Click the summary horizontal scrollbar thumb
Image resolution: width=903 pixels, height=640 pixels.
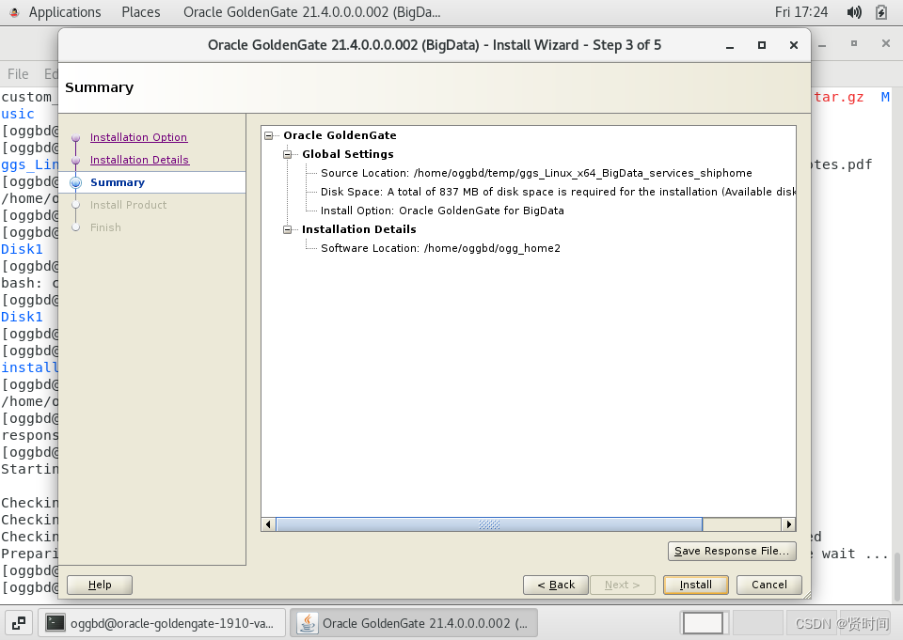489,524
